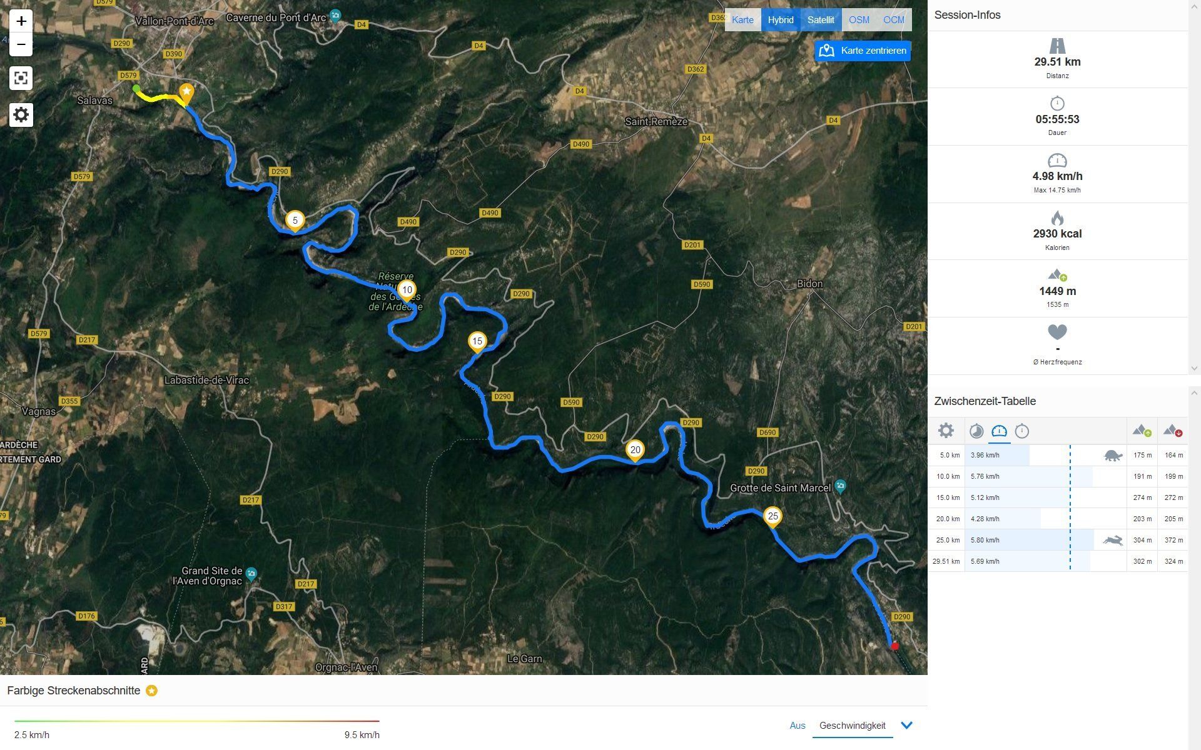
Task: Open map settings gear icon
Action: point(21,115)
